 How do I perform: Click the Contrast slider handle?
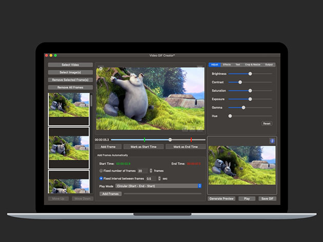point(240,82)
